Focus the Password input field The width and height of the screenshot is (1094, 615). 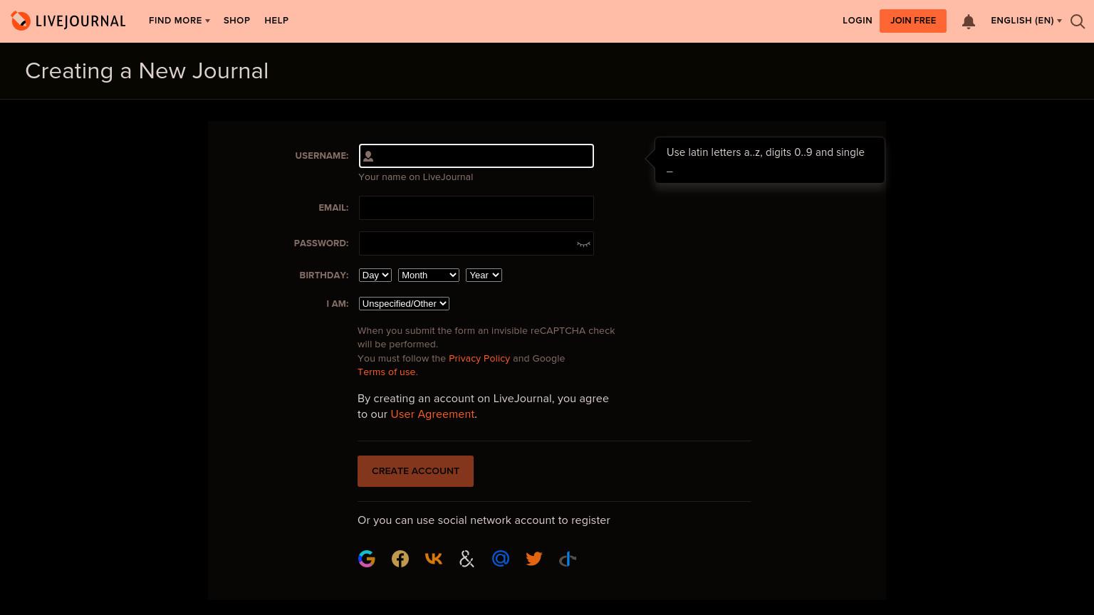(476, 243)
